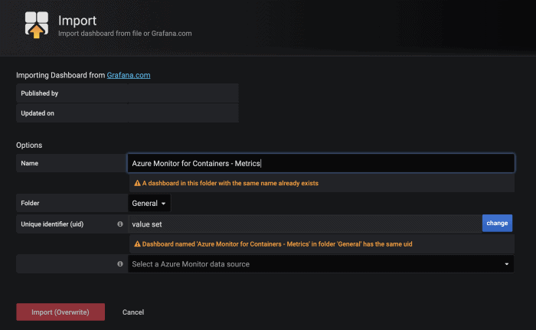
Task: Click the Import dashboard from file subtitle
Action: (125, 34)
